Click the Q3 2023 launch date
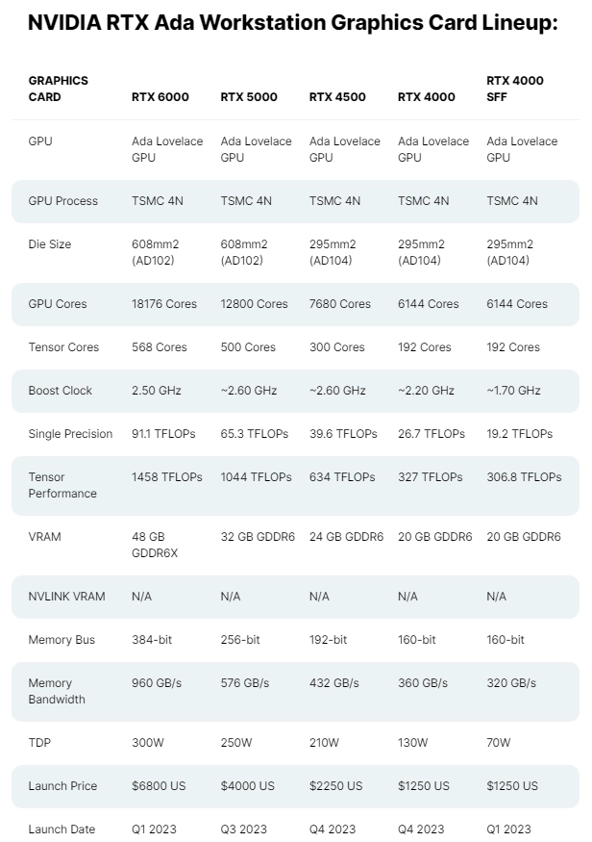 pos(243,829)
